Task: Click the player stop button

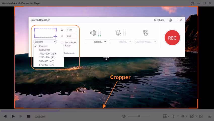Action: click(29, 116)
